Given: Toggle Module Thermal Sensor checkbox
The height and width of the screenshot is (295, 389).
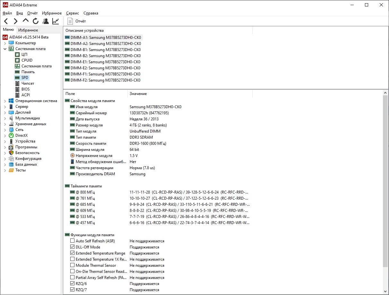Looking at the screenshot, I should (72, 265).
